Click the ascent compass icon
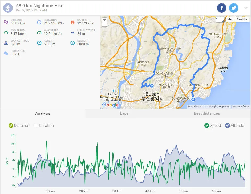Screen dimensions: 251x194 pos(39,43)
